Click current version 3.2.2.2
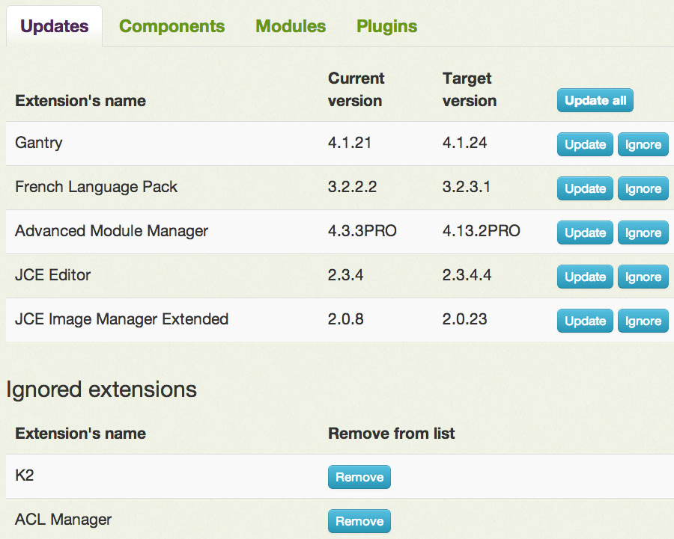674x539 pixels. pyautogui.click(x=352, y=187)
